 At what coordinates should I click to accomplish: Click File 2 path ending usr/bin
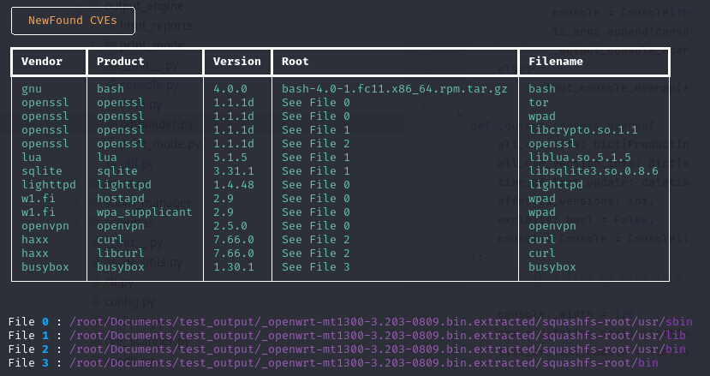point(378,349)
